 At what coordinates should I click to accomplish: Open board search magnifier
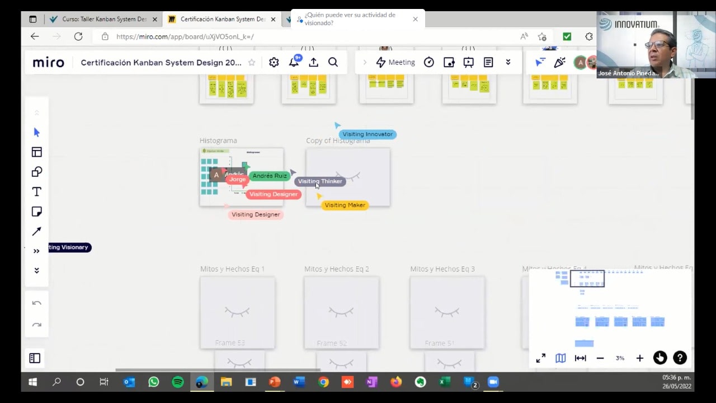(x=333, y=63)
